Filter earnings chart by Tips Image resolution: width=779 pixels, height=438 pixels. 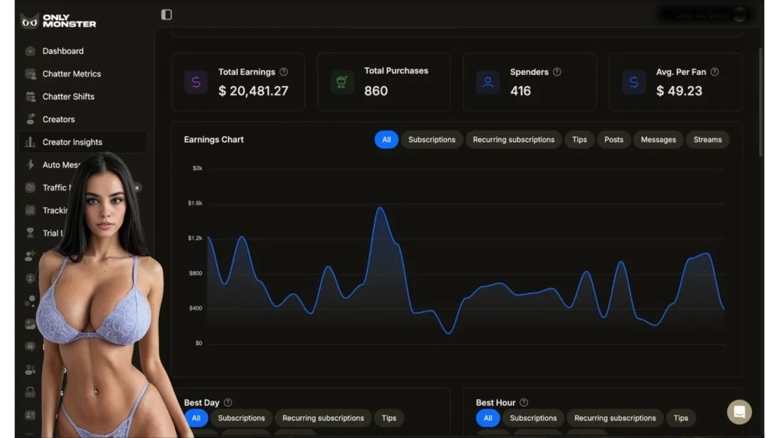click(x=580, y=140)
